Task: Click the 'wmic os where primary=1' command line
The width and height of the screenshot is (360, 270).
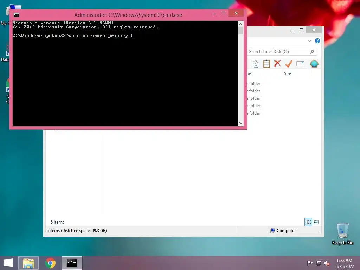Action: pyautogui.click(x=101, y=36)
